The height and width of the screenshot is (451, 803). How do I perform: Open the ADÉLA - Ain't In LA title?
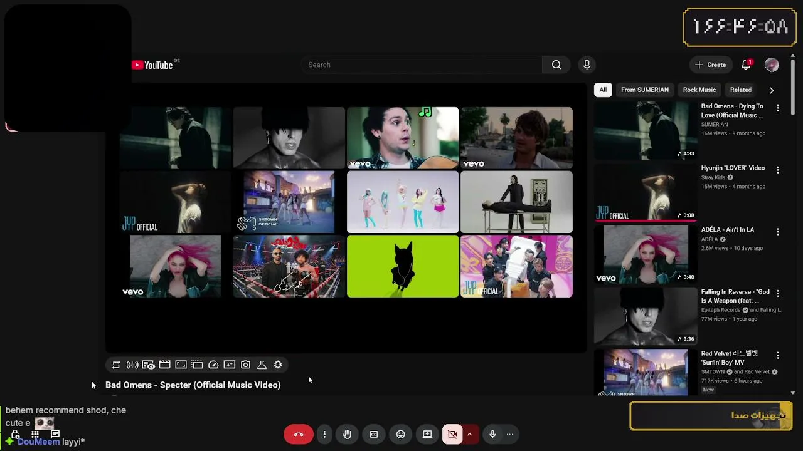click(728, 230)
